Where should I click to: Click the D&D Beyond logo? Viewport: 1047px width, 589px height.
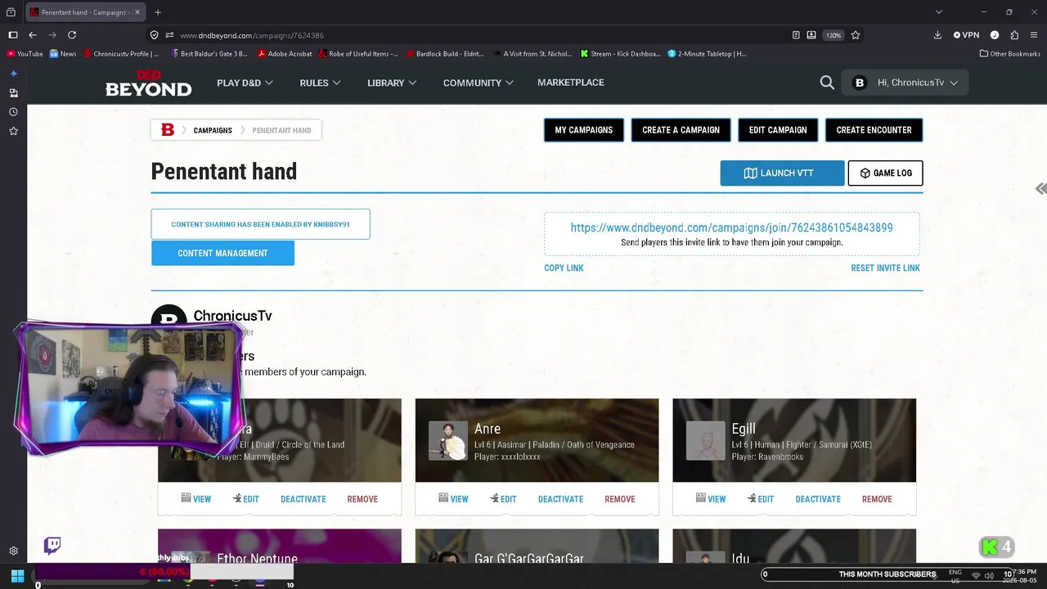click(x=148, y=83)
